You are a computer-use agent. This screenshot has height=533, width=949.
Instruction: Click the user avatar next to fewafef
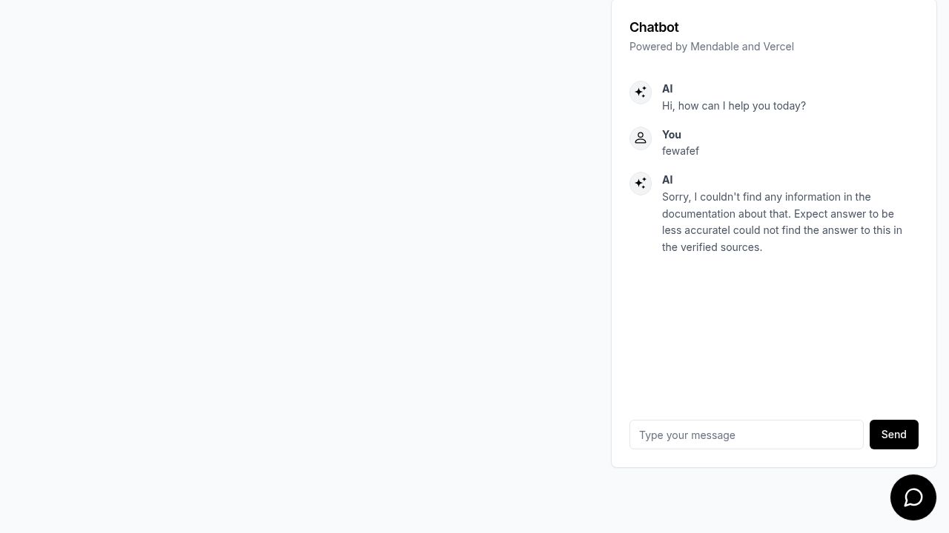pos(641,138)
